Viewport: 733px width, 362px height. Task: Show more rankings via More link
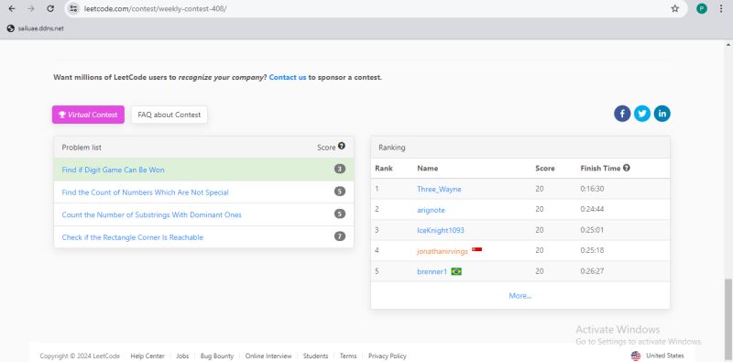click(x=520, y=296)
